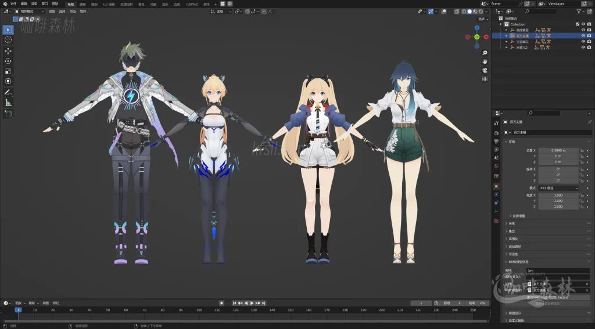This screenshot has width=595, height=329.
Task: Collapse the MMD model info panel
Action: click(518, 262)
